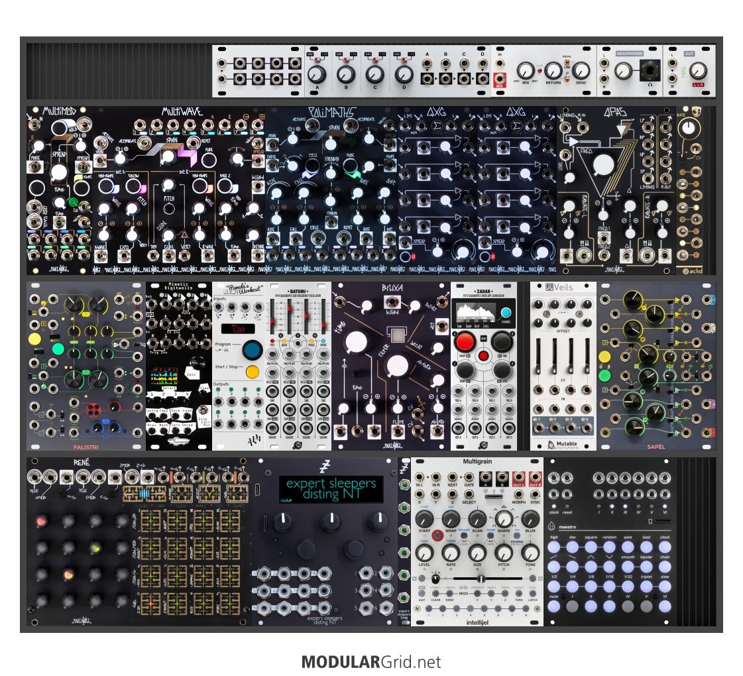Click the SHAPE knob on Multigrain
Screen dimensions: 743x676
tap(504, 519)
